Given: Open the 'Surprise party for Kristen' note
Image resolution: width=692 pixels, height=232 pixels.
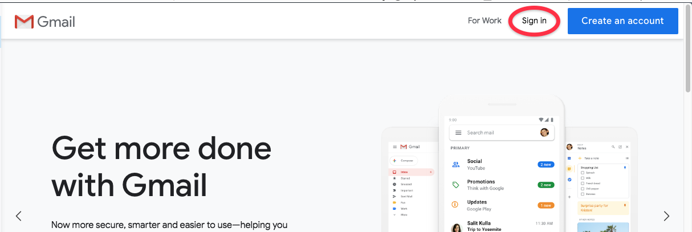Looking at the screenshot, I should pos(603,208).
